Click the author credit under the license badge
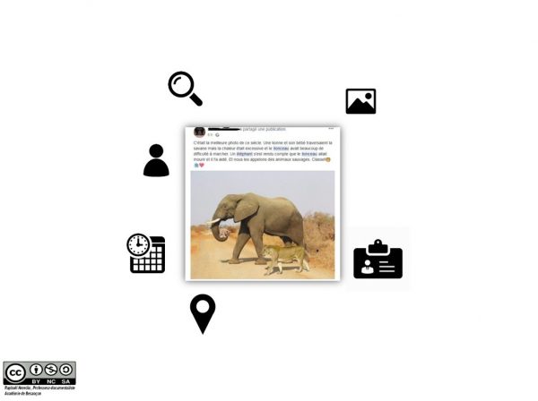This screenshot has height=401, width=538. 39,390
